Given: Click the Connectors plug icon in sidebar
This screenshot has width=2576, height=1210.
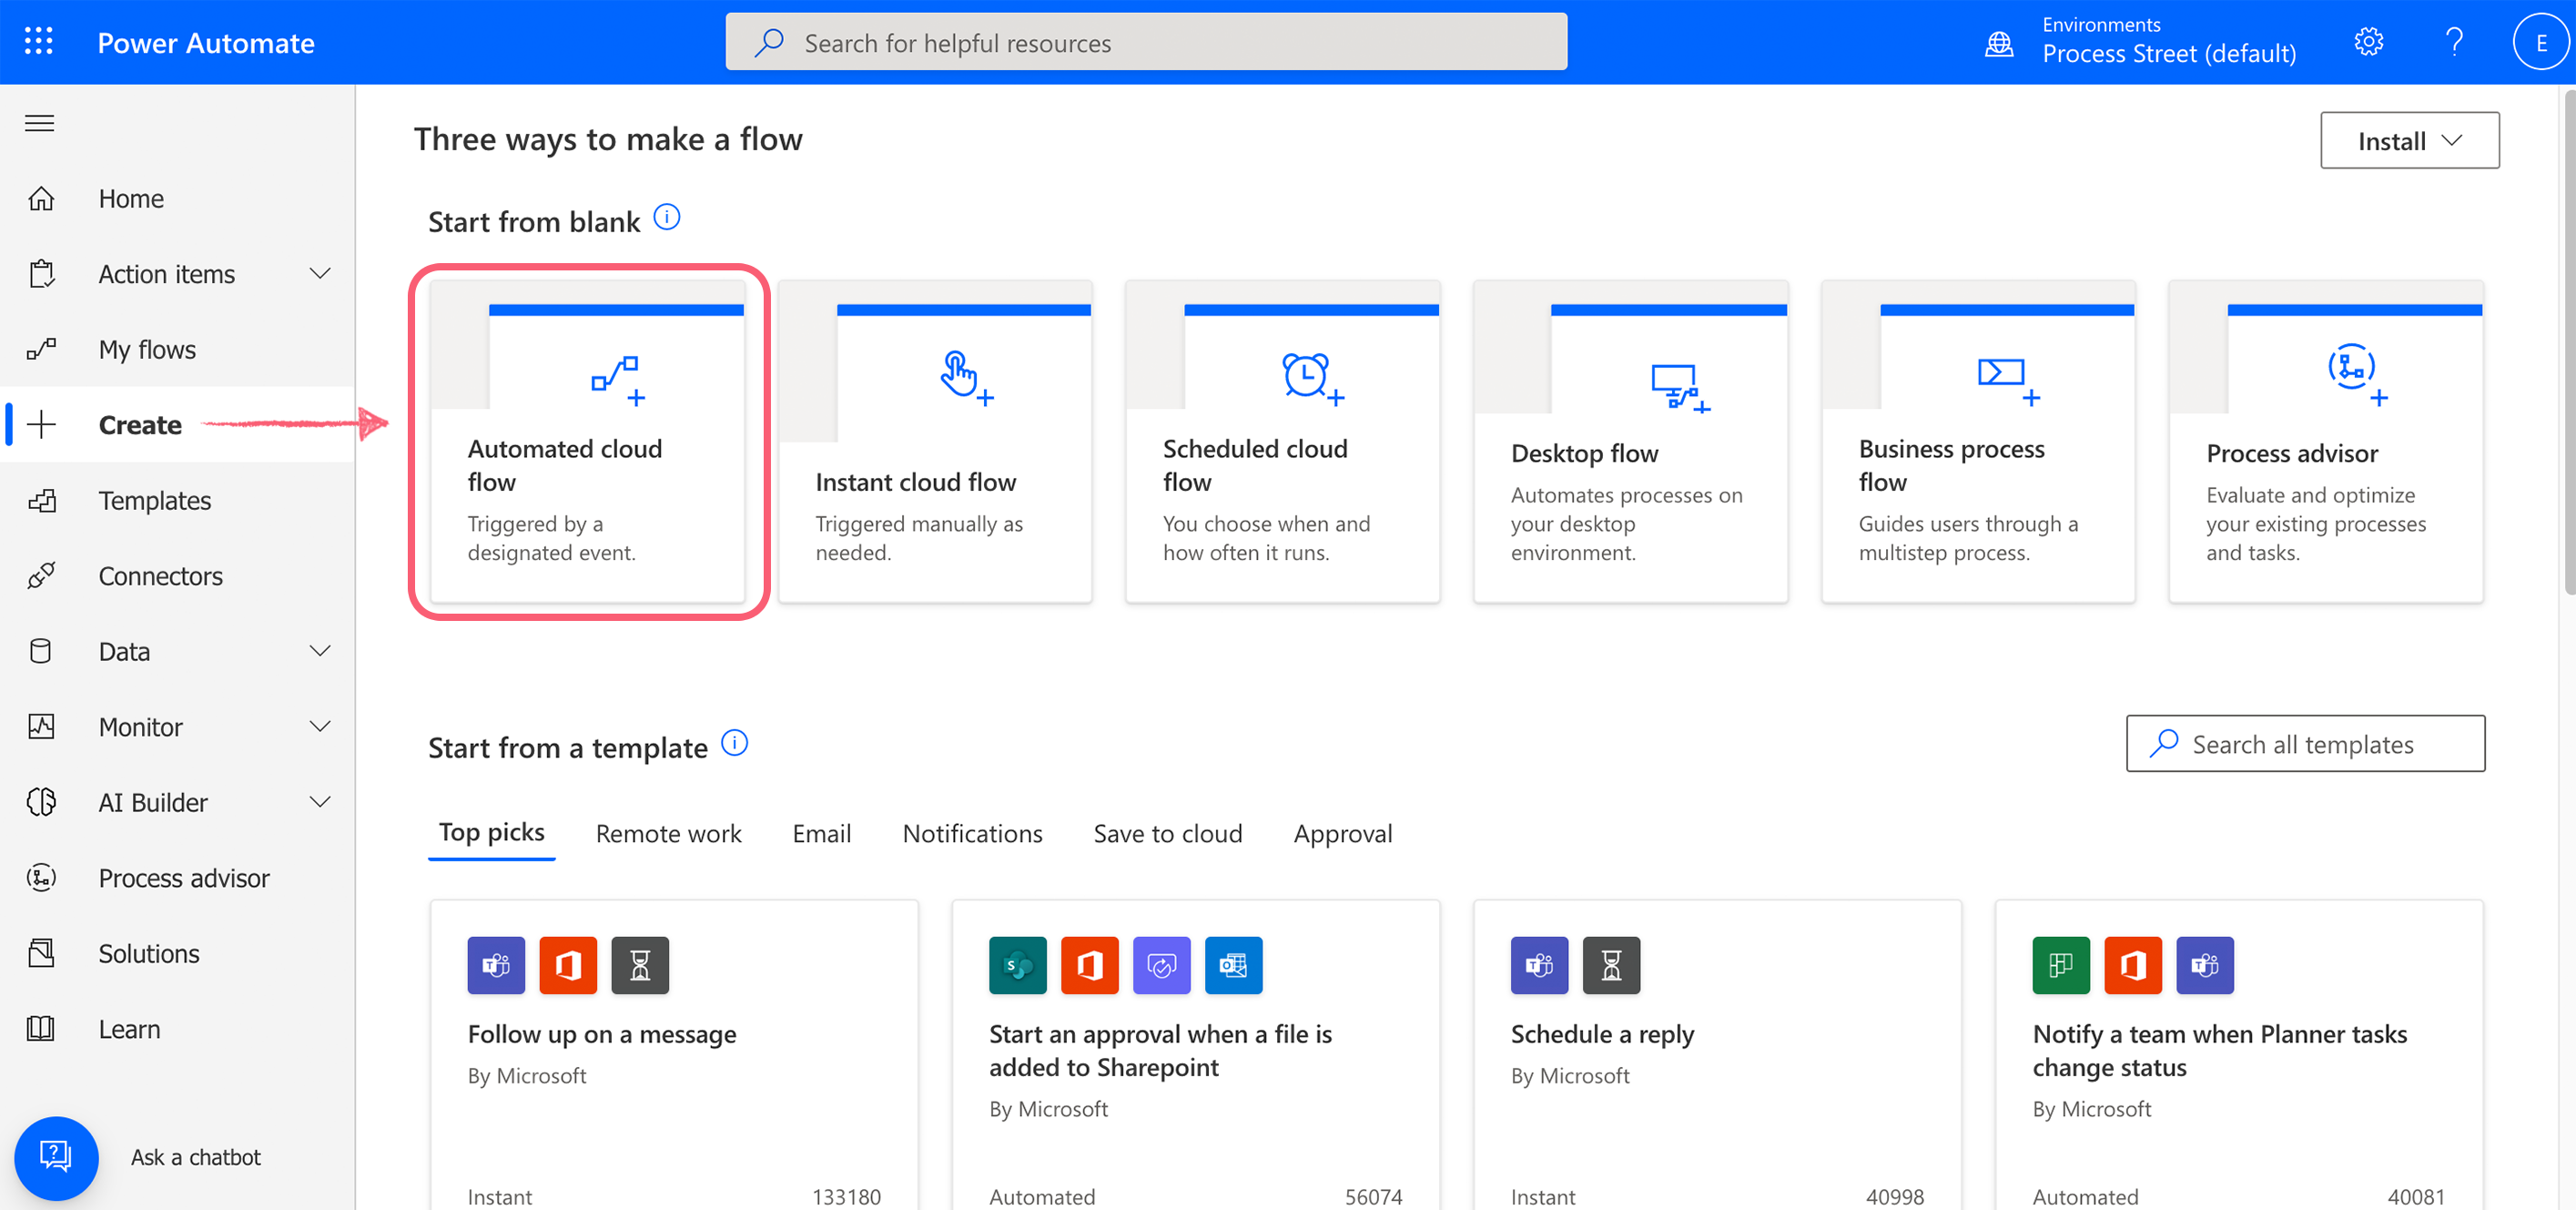Looking at the screenshot, I should pyautogui.click(x=41, y=575).
